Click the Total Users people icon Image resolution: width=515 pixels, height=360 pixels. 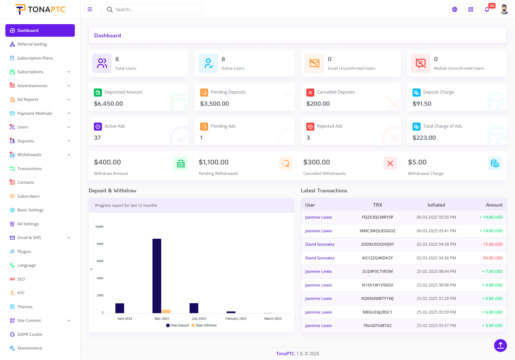(102, 63)
